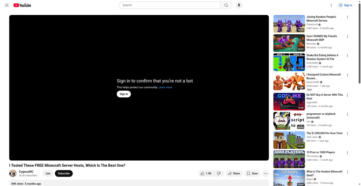Screen dimensions: 361x186
Task: Click Sign in button in top header
Action: (346, 5)
